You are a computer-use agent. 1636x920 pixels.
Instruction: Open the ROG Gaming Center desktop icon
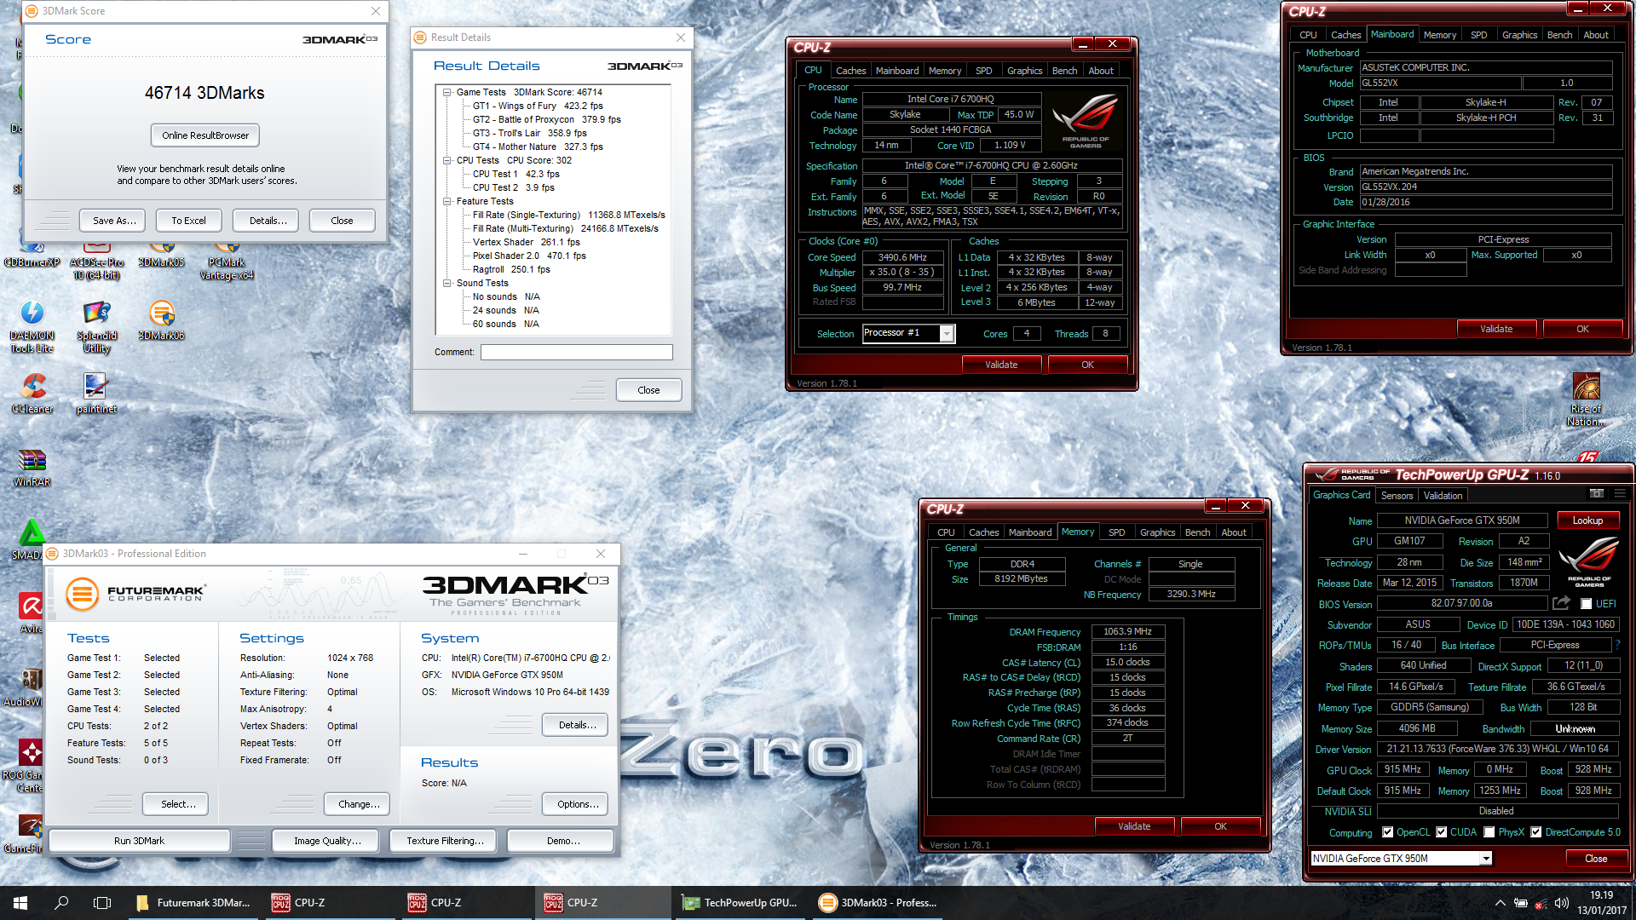point(32,765)
